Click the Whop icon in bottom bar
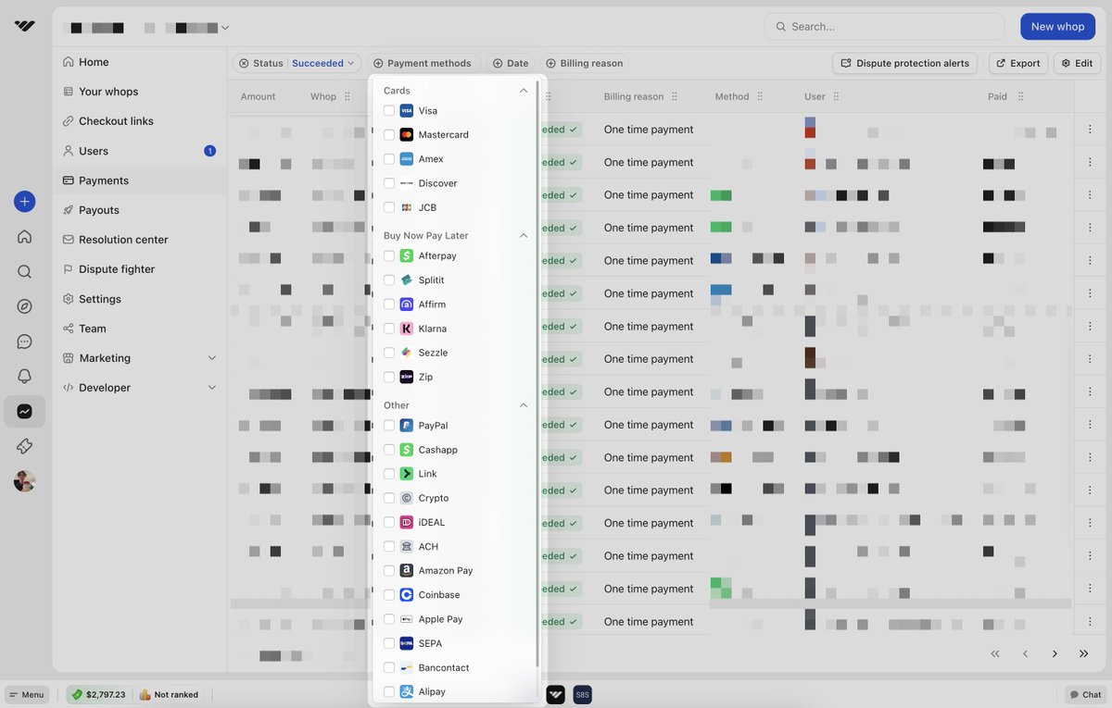1112x708 pixels. tap(555, 694)
